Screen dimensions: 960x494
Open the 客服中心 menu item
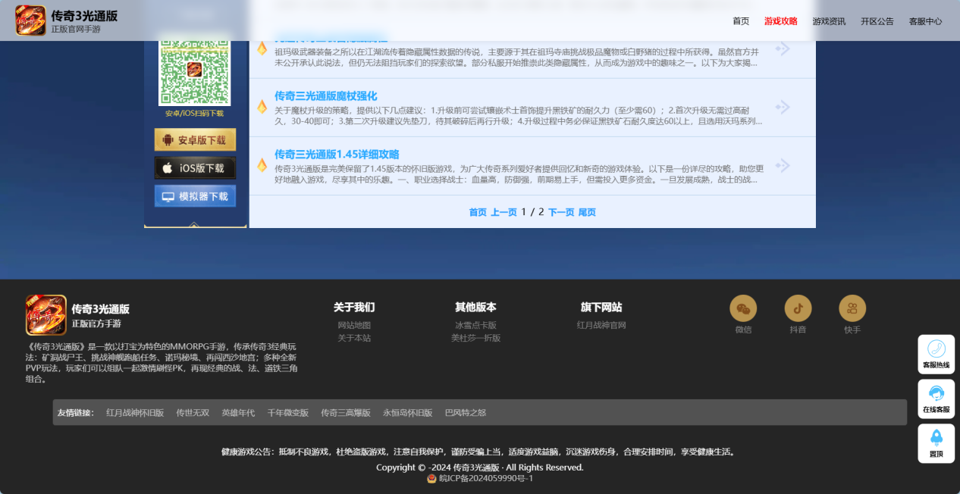[x=926, y=20]
